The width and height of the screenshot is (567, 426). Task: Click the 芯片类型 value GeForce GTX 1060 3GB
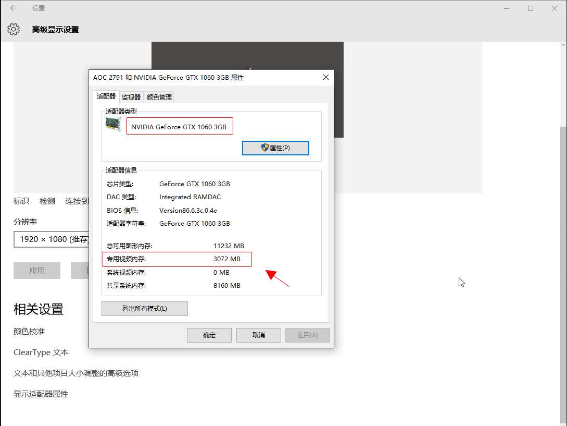[x=195, y=184]
